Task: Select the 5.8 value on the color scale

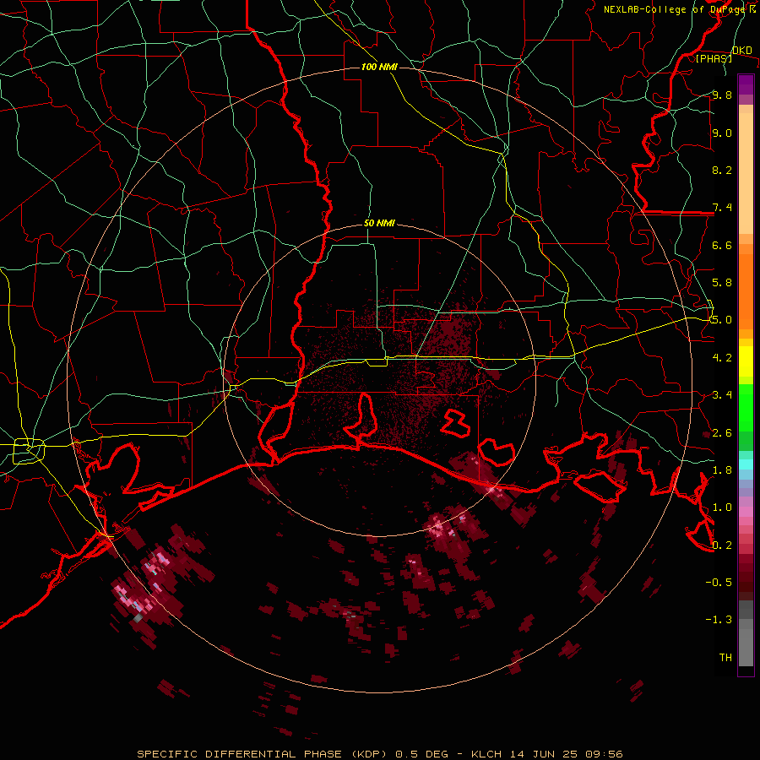Action: click(x=722, y=282)
